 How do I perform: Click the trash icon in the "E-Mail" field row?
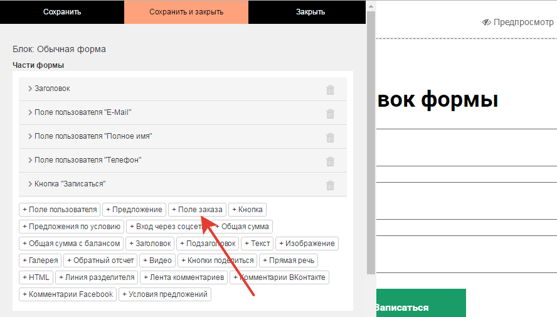pos(330,114)
